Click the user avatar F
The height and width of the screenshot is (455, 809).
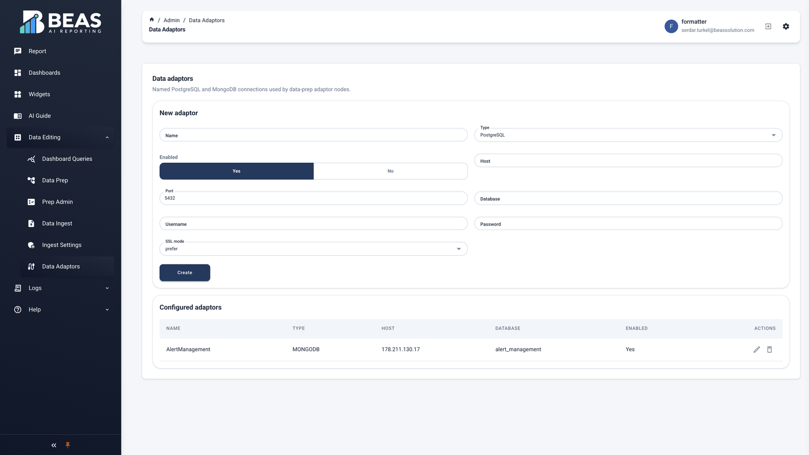coord(671,26)
